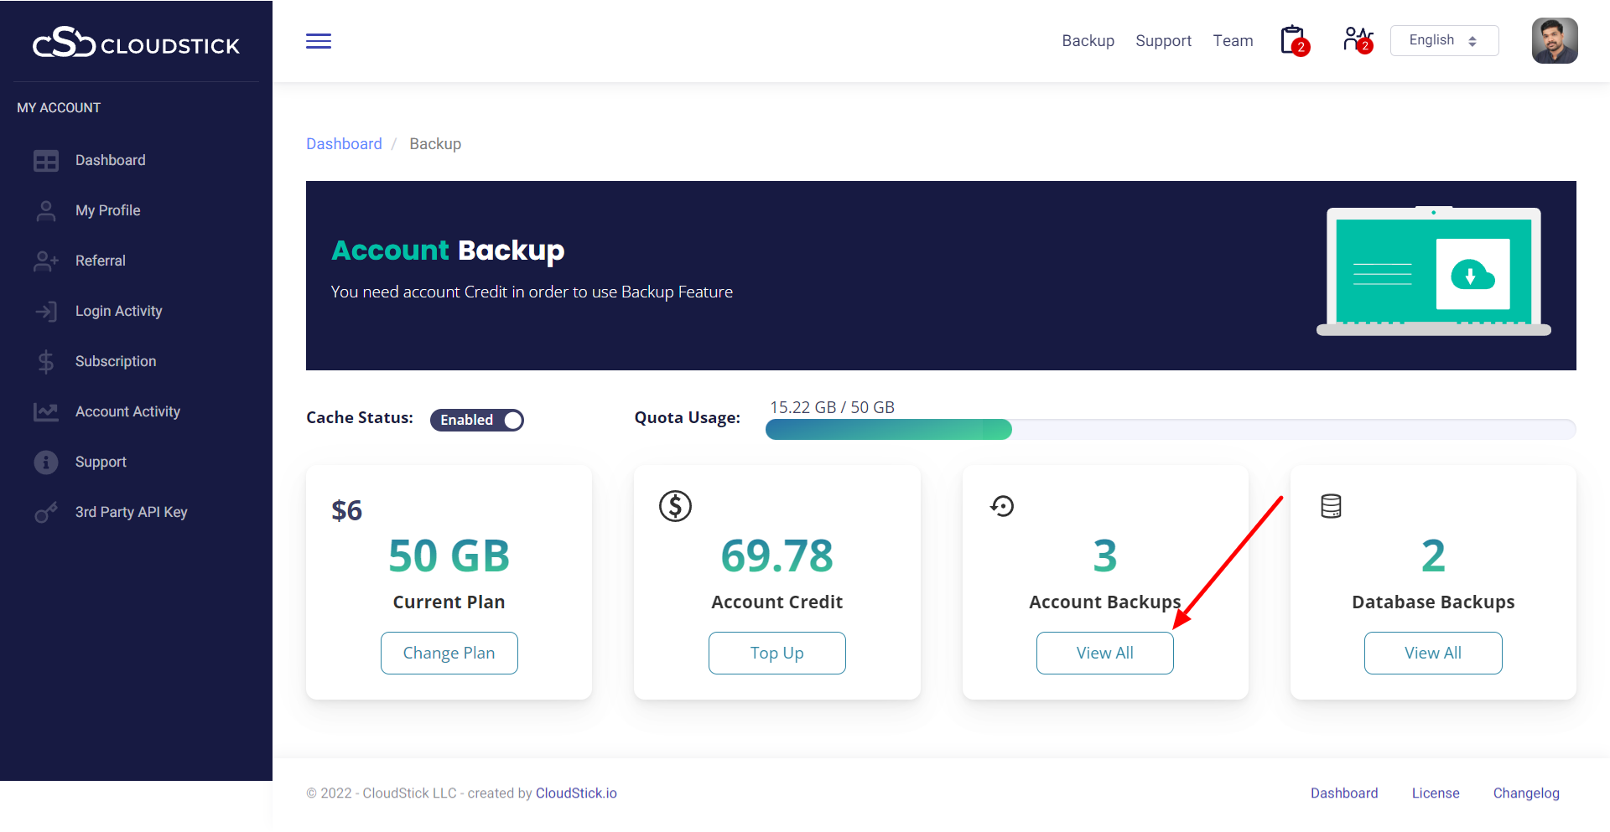Click the Database Backups cylinder icon
Viewport: 1610px width, 832px height.
coord(1331,506)
